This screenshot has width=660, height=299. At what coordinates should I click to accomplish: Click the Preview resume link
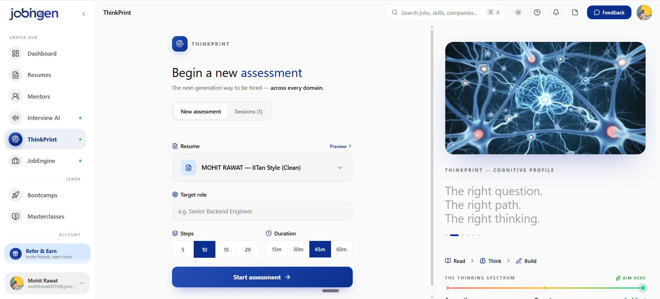pyautogui.click(x=341, y=146)
